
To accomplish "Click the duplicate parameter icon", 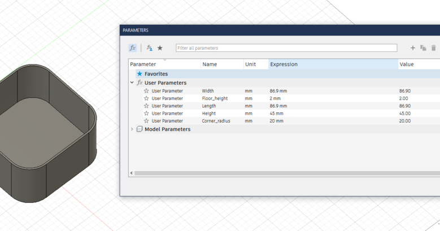I will coord(423,48).
